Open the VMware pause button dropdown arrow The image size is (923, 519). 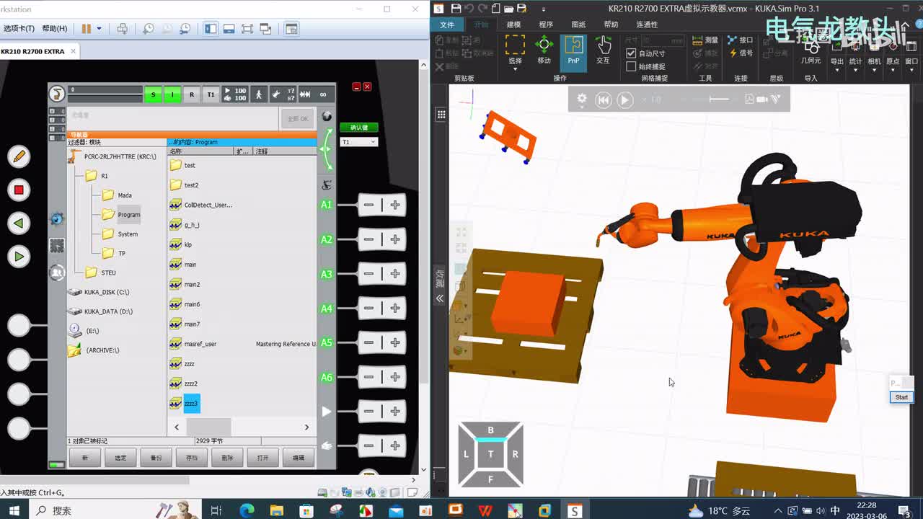99,29
